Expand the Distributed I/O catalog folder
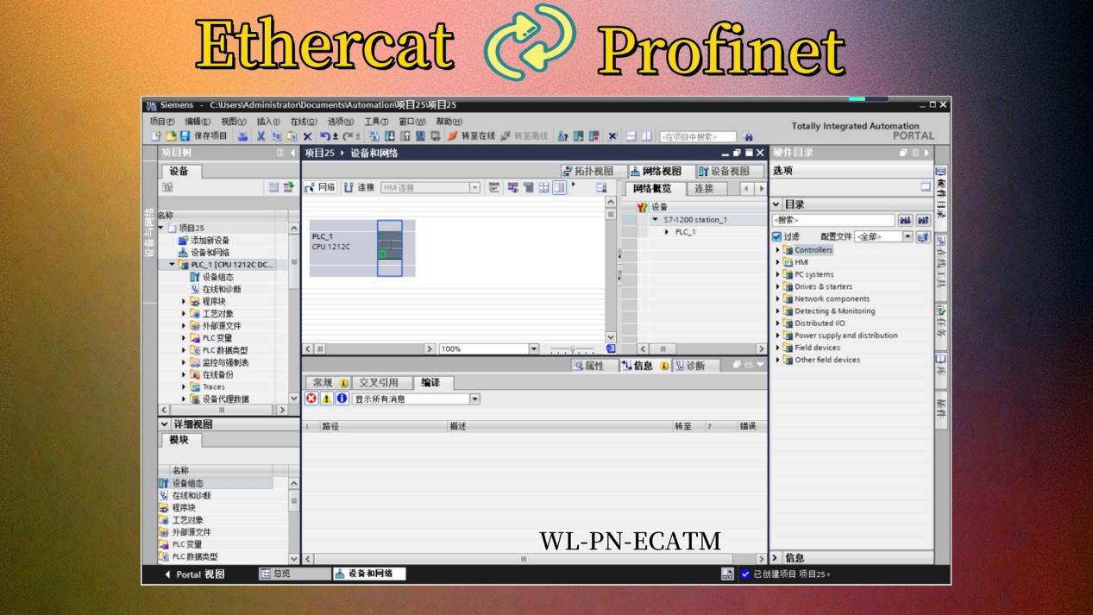This screenshot has width=1093, height=615. 777,323
